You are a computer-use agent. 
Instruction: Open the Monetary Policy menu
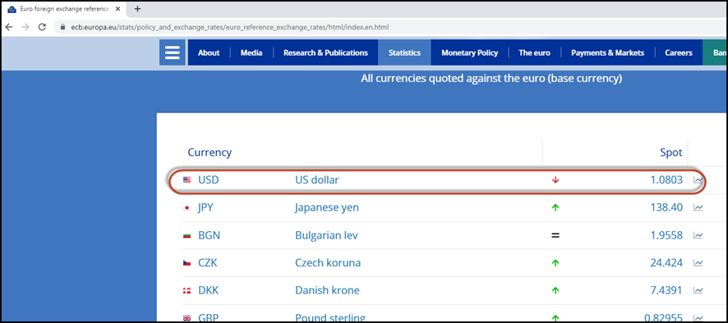click(x=469, y=52)
